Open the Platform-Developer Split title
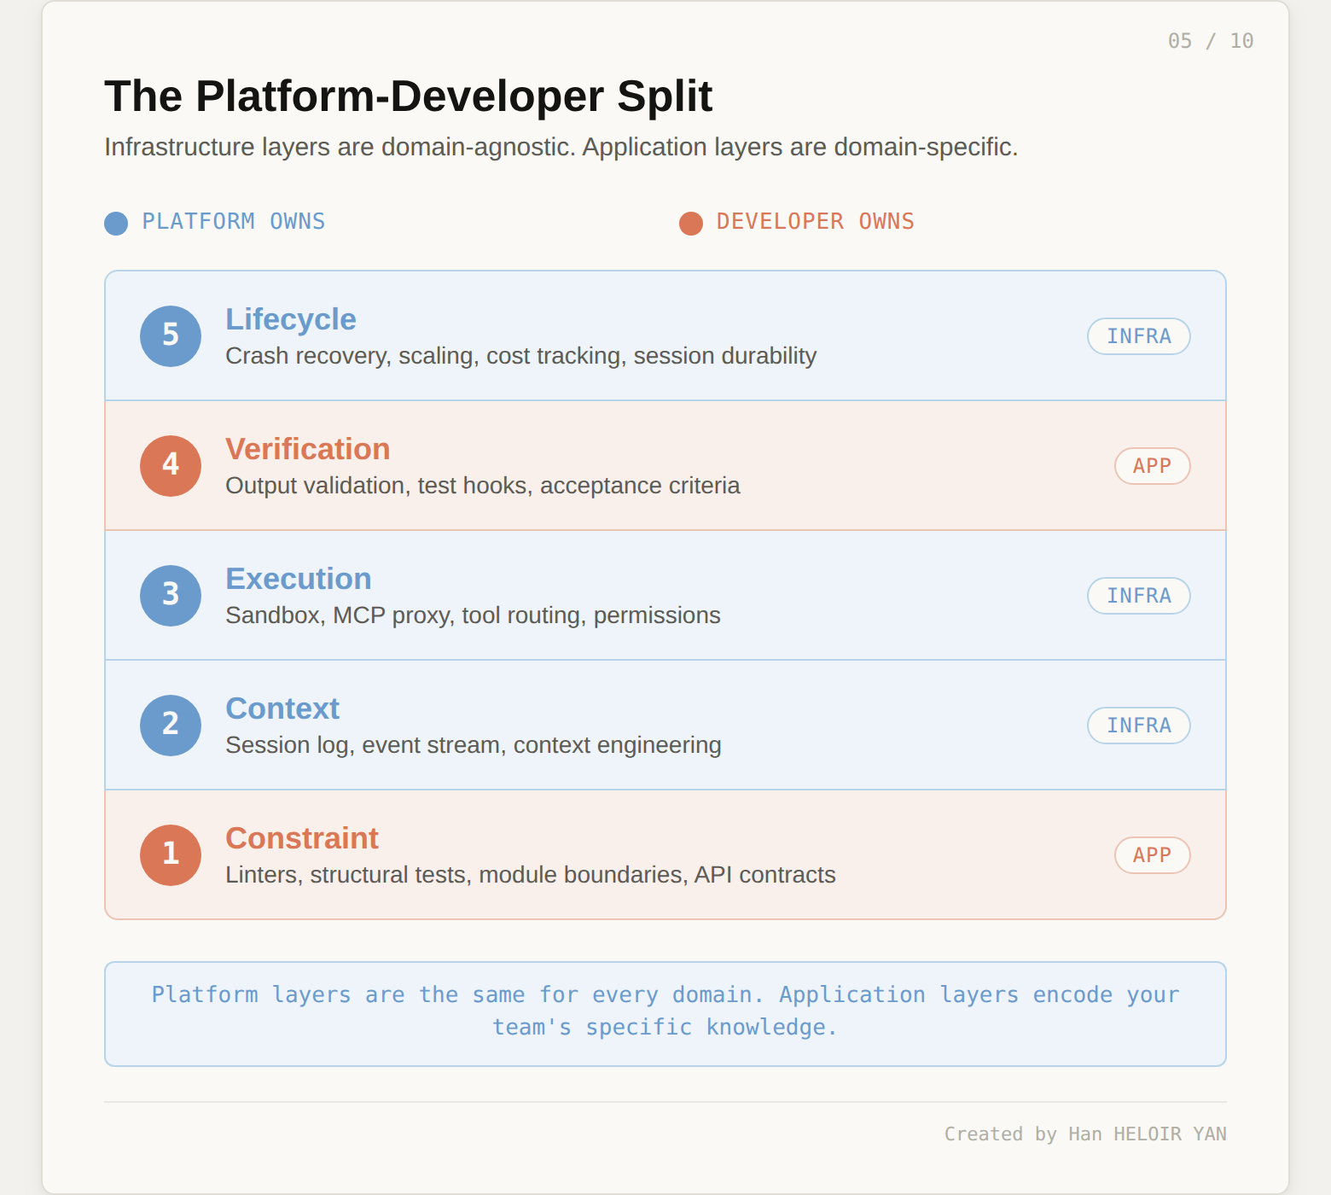 (x=408, y=96)
